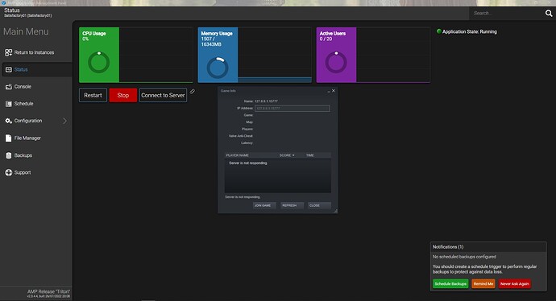Select the Schedule calendar icon
The image size is (556, 301).
[9, 104]
